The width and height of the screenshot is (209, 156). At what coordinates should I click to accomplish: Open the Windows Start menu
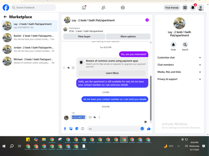pos(4,146)
